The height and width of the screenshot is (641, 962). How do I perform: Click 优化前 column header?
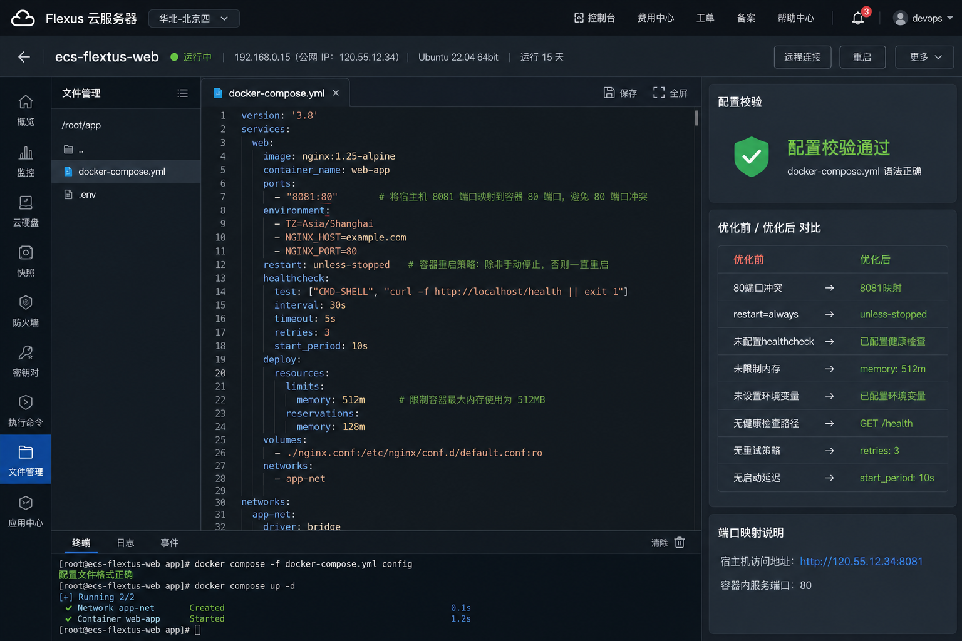point(748,259)
